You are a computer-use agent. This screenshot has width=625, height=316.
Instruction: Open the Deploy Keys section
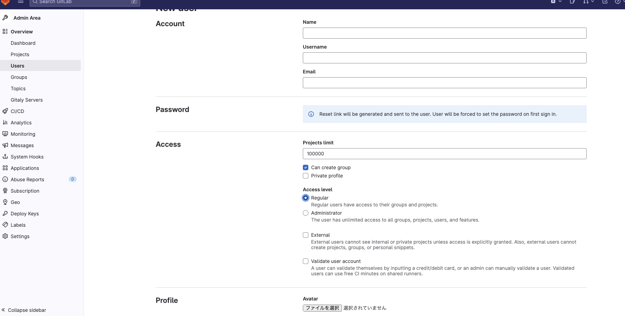[x=24, y=213]
